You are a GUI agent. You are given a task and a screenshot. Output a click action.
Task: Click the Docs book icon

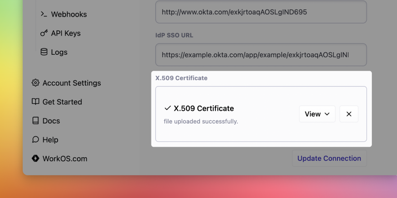coord(36,121)
